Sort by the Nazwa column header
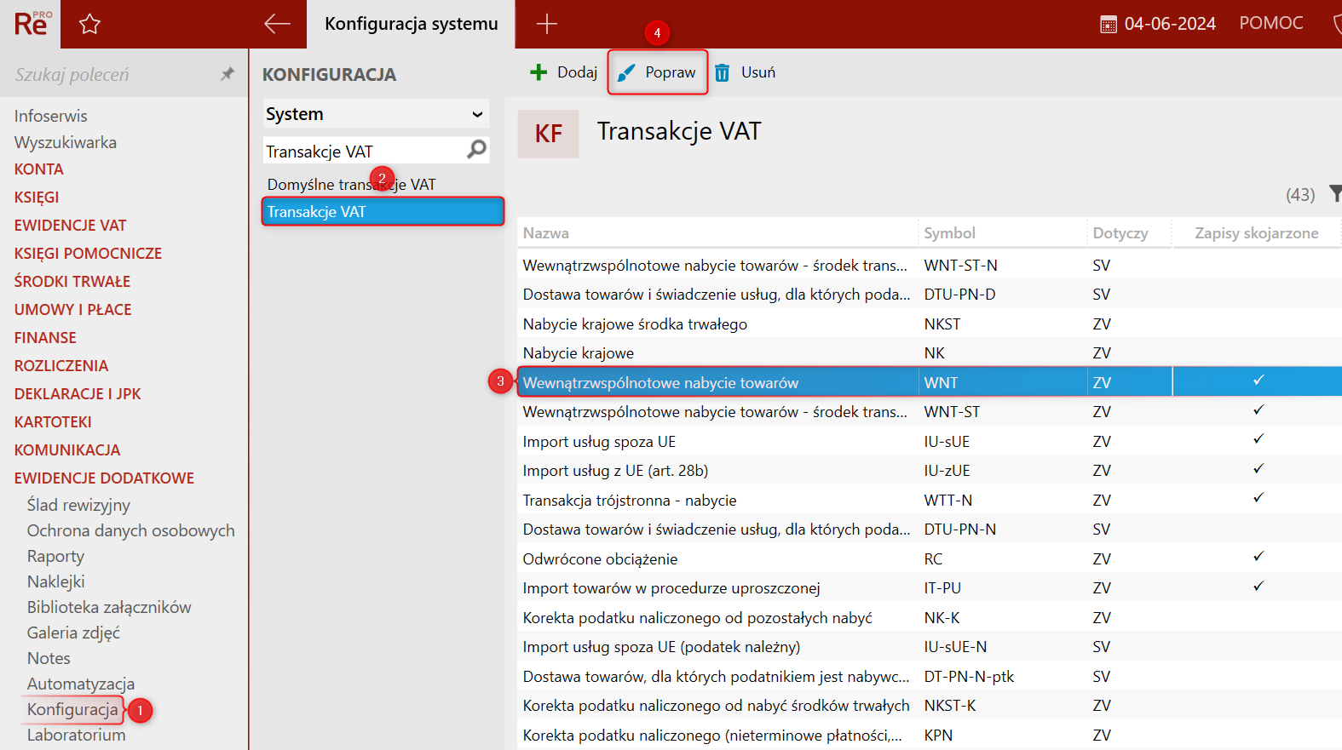The image size is (1342, 750). 717,233
